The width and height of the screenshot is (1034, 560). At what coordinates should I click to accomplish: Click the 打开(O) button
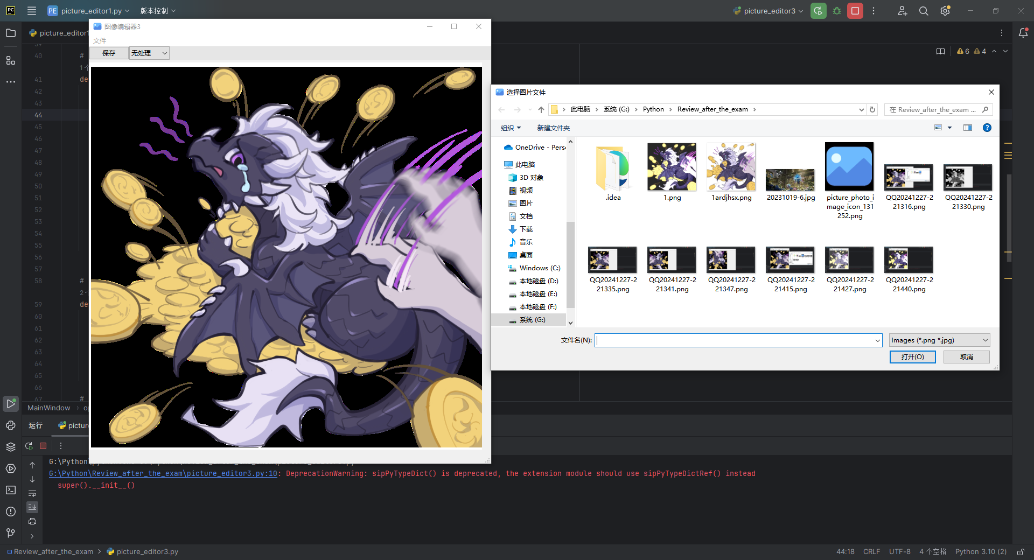912,357
